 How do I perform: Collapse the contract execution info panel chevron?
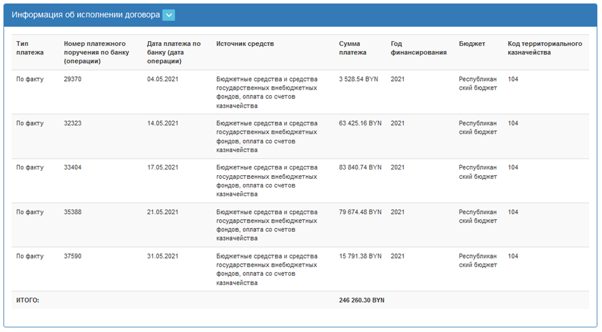click(x=169, y=16)
